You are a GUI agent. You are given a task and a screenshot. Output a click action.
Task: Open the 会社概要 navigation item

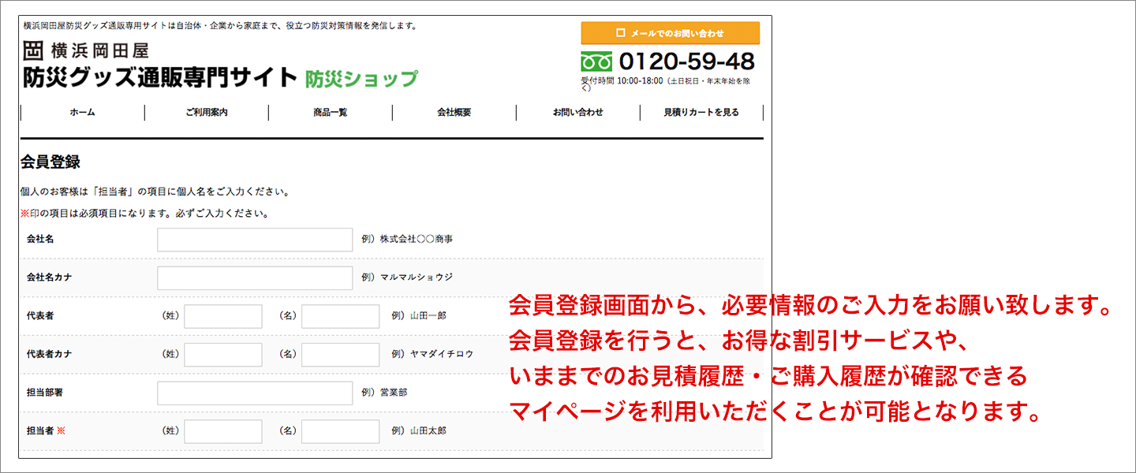click(454, 113)
